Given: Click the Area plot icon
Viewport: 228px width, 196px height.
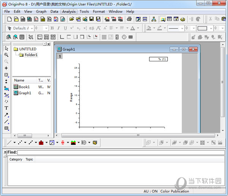Looking at the screenshot, I should click(73, 142).
